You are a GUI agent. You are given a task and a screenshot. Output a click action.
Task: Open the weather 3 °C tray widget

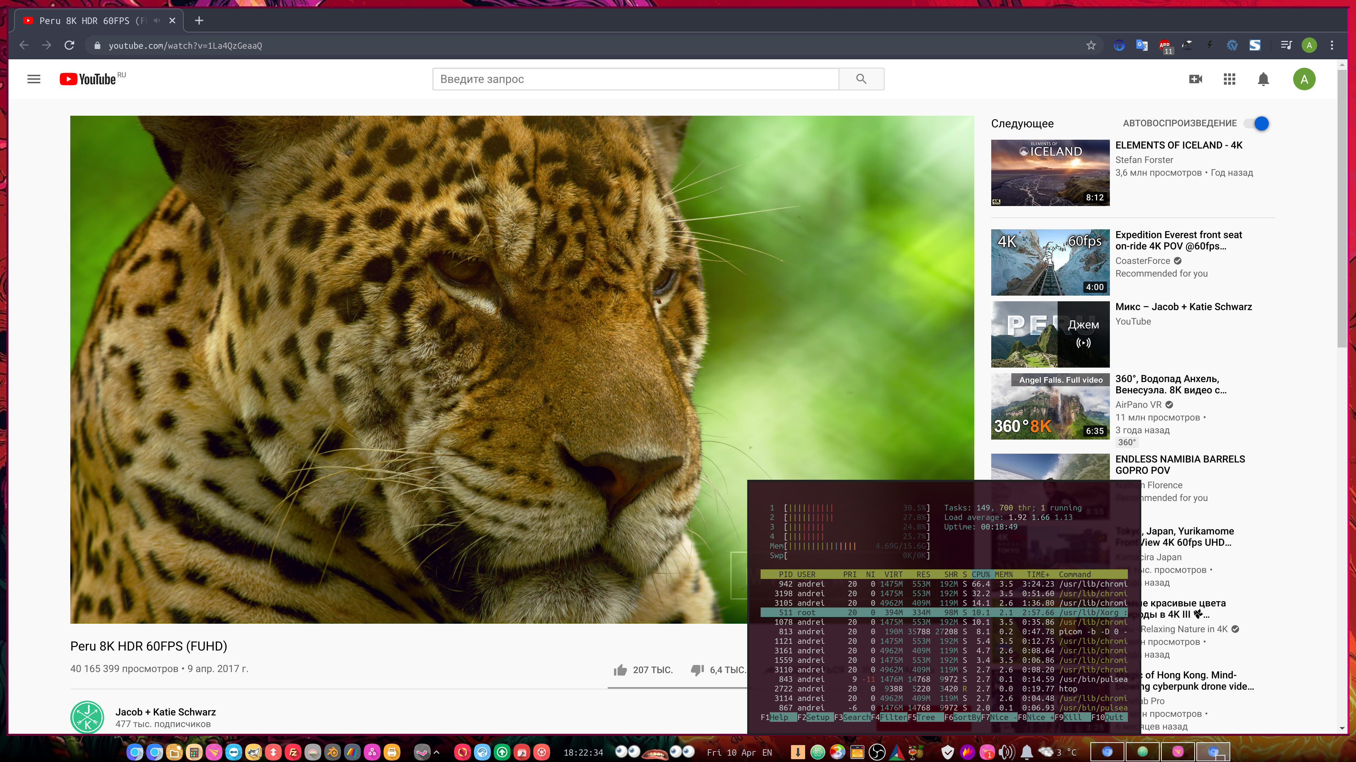(1057, 752)
